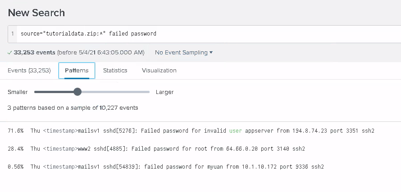The image size is (401, 192).
Task: Open the No Event Sampling dropdown
Action: (184, 53)
